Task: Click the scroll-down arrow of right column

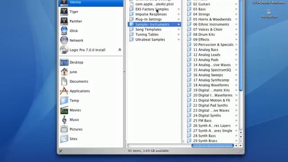Action: tap(241, 137)
